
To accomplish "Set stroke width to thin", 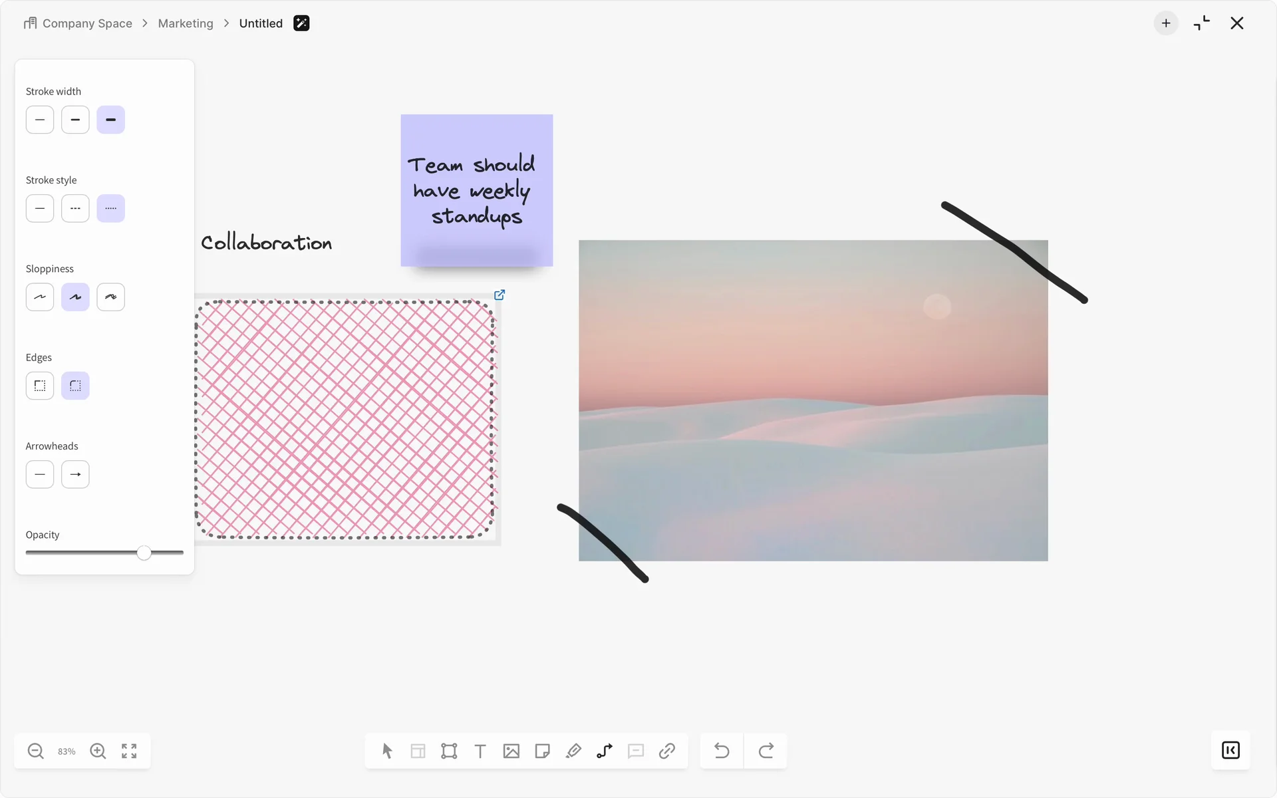I will point(40,120).
